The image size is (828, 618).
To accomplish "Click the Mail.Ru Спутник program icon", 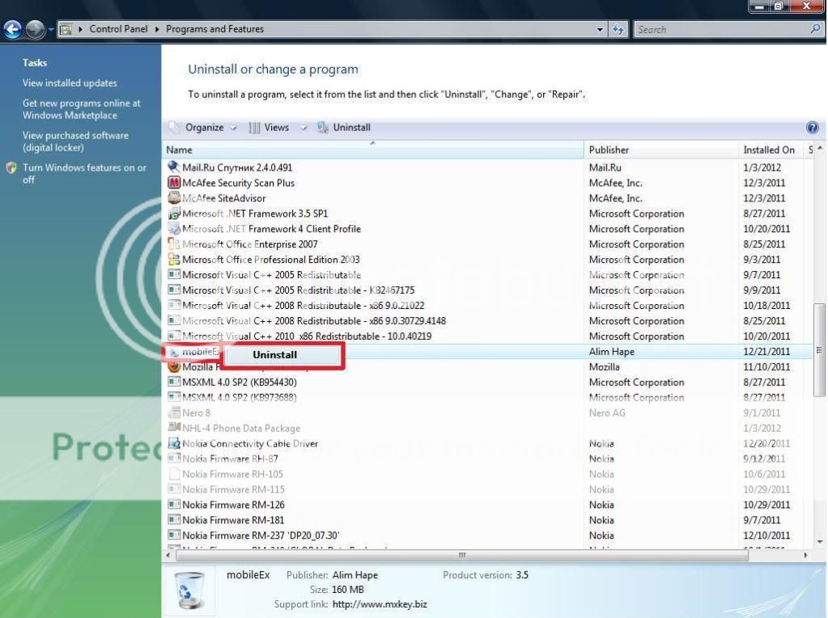I will 174,167.
